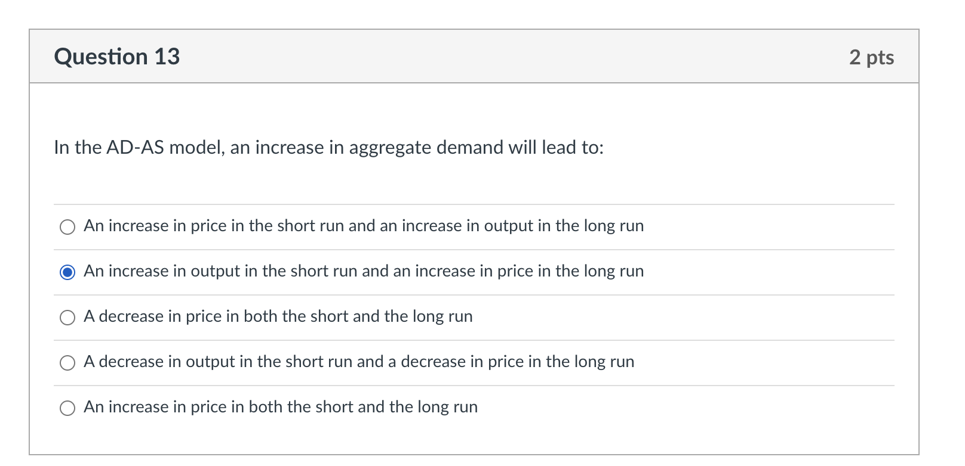Select the currently filled radio button
This screenshot has height=466, width=965.
point(67,272)
